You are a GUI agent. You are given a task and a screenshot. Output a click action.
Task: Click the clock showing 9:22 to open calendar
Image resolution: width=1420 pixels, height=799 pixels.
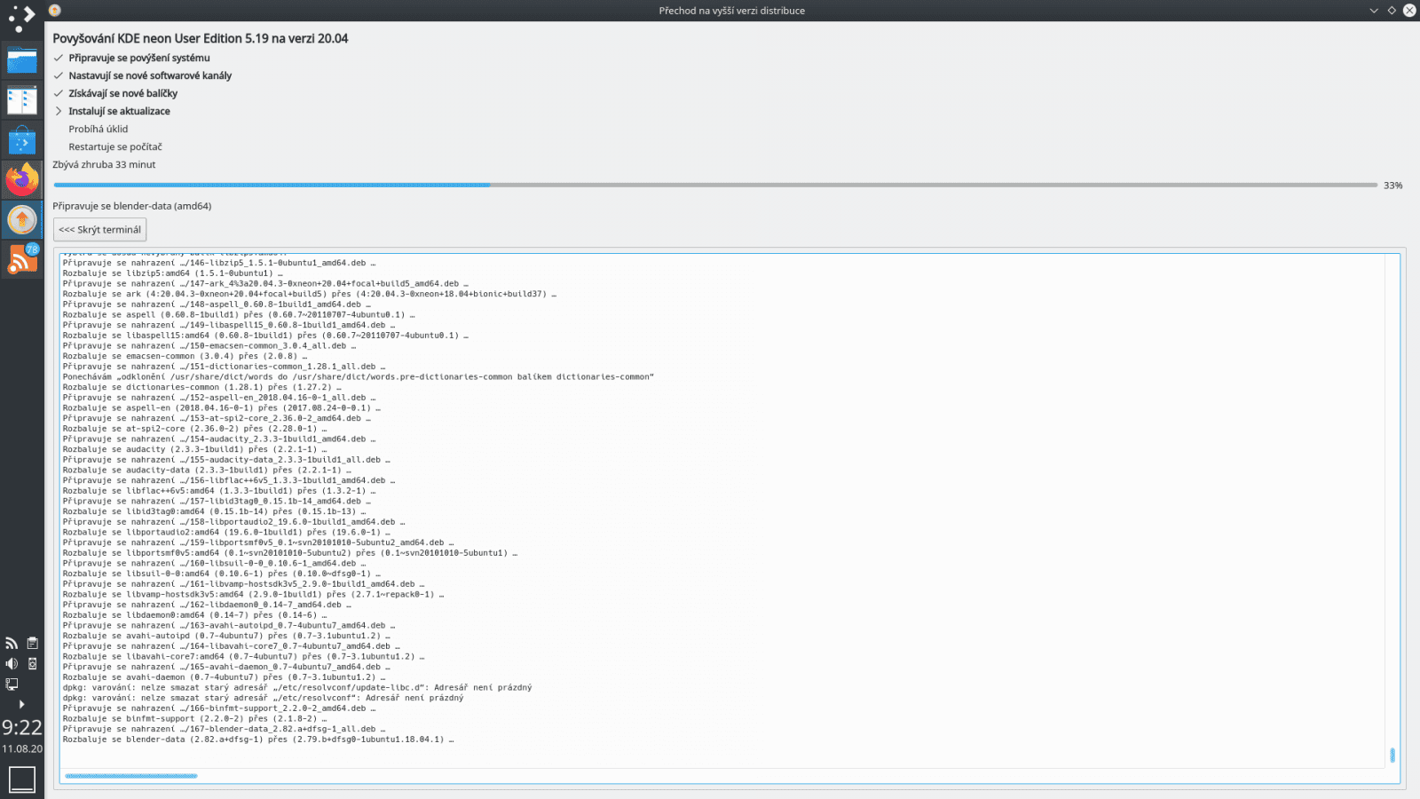pyautogui.click(x=22, y=728)
